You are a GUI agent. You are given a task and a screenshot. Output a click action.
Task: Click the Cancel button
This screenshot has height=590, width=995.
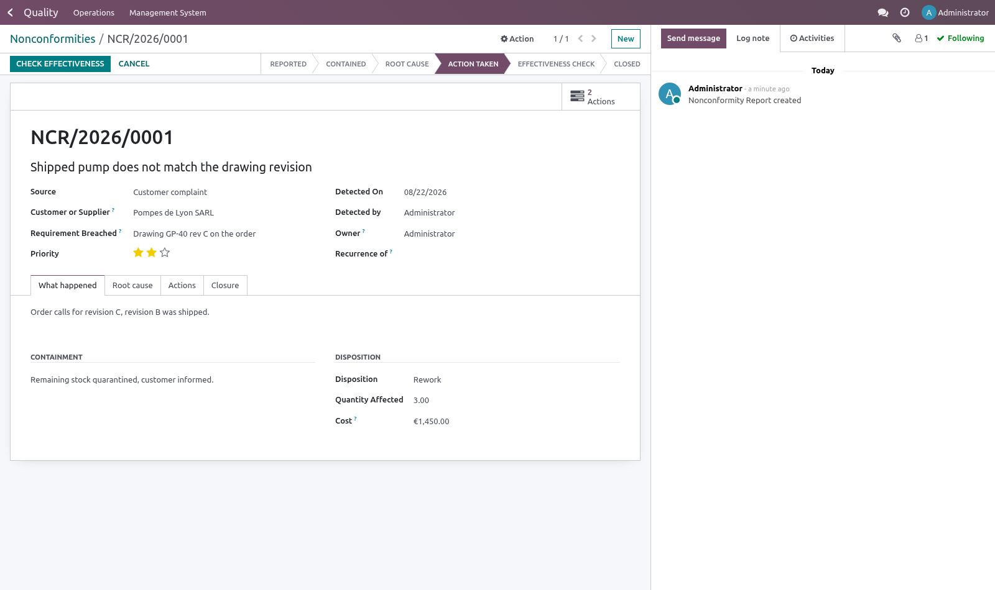click(x=134, y=64)
